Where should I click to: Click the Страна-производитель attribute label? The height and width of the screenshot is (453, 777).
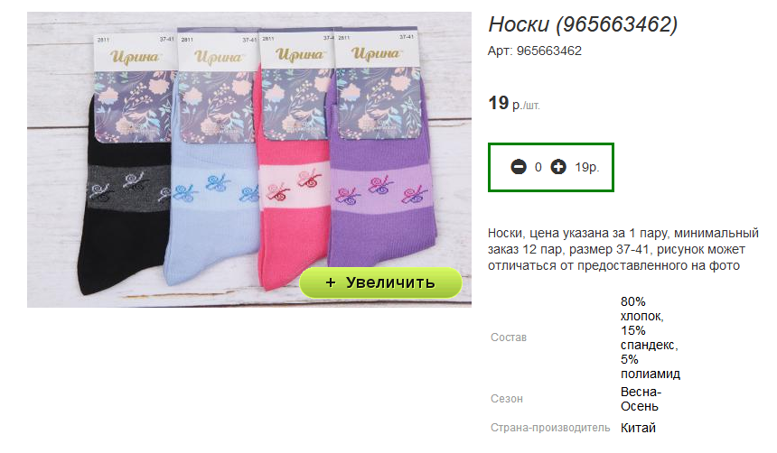(x=550, y=428)
